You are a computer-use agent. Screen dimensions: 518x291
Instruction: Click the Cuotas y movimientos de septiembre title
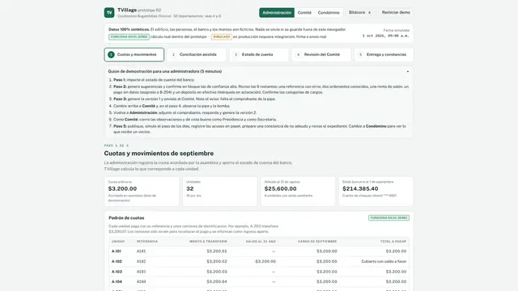tap(159, 154)
